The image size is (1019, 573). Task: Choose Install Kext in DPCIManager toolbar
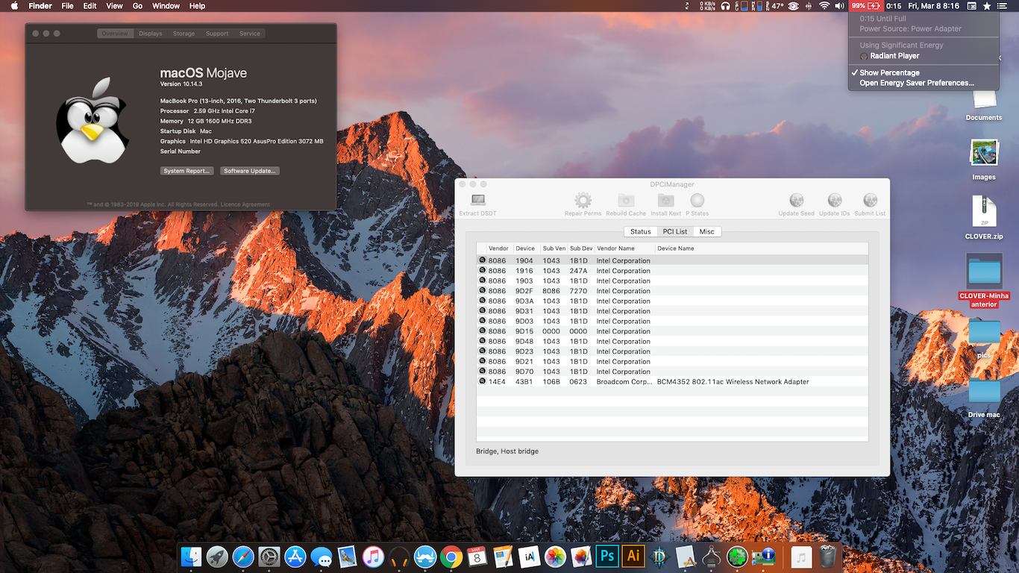pos(665,204)
